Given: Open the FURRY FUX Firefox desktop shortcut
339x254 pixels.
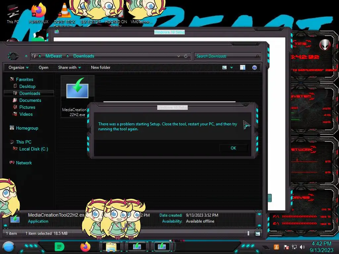Looking at the screenshot, I should [39, 14].
